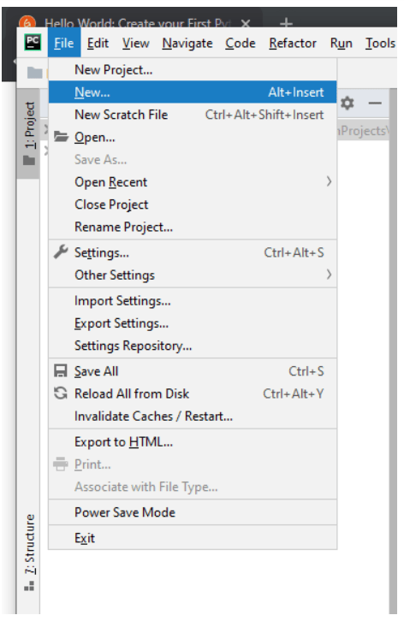Expand the Open Recent submenu
The width and height of the screenshot is (404, 627).
(193, 182)
